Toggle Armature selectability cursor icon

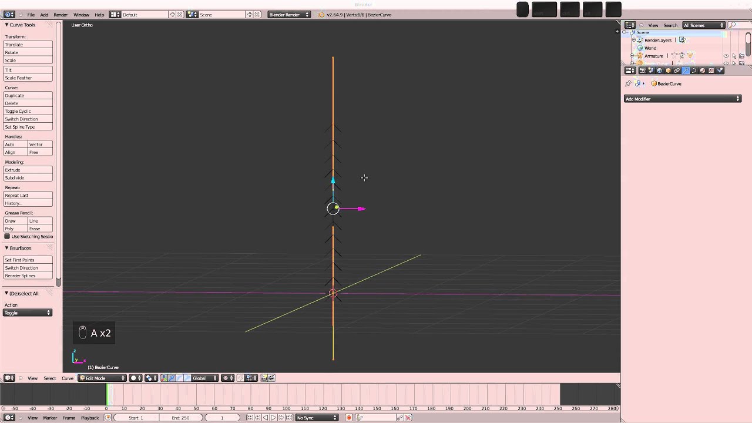[x=734, y=56]
